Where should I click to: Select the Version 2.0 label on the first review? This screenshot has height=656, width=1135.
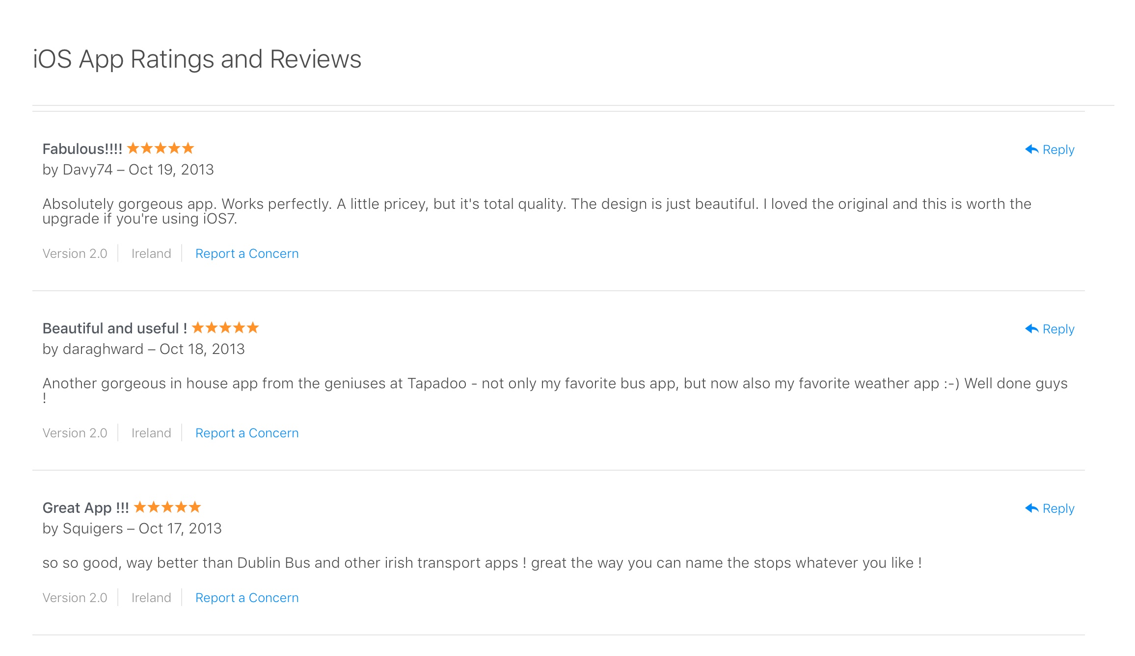pos(75,253)
